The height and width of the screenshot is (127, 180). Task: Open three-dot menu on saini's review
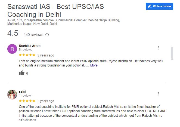point(158,94)
